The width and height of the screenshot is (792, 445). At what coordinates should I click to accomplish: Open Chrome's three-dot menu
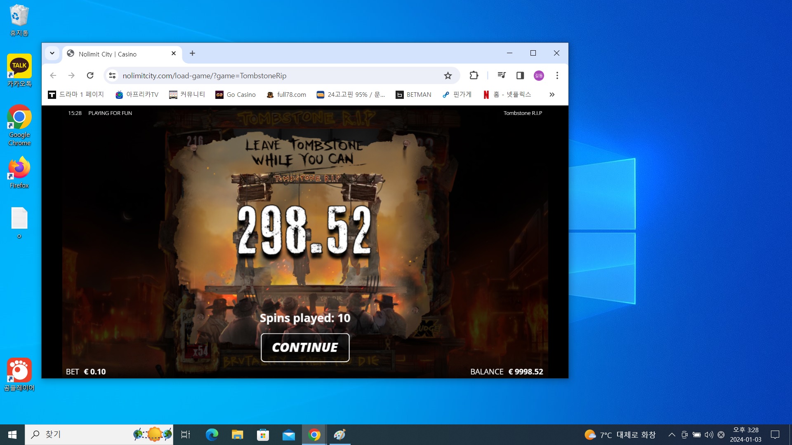pyautogui.click(x=557, y=75)
